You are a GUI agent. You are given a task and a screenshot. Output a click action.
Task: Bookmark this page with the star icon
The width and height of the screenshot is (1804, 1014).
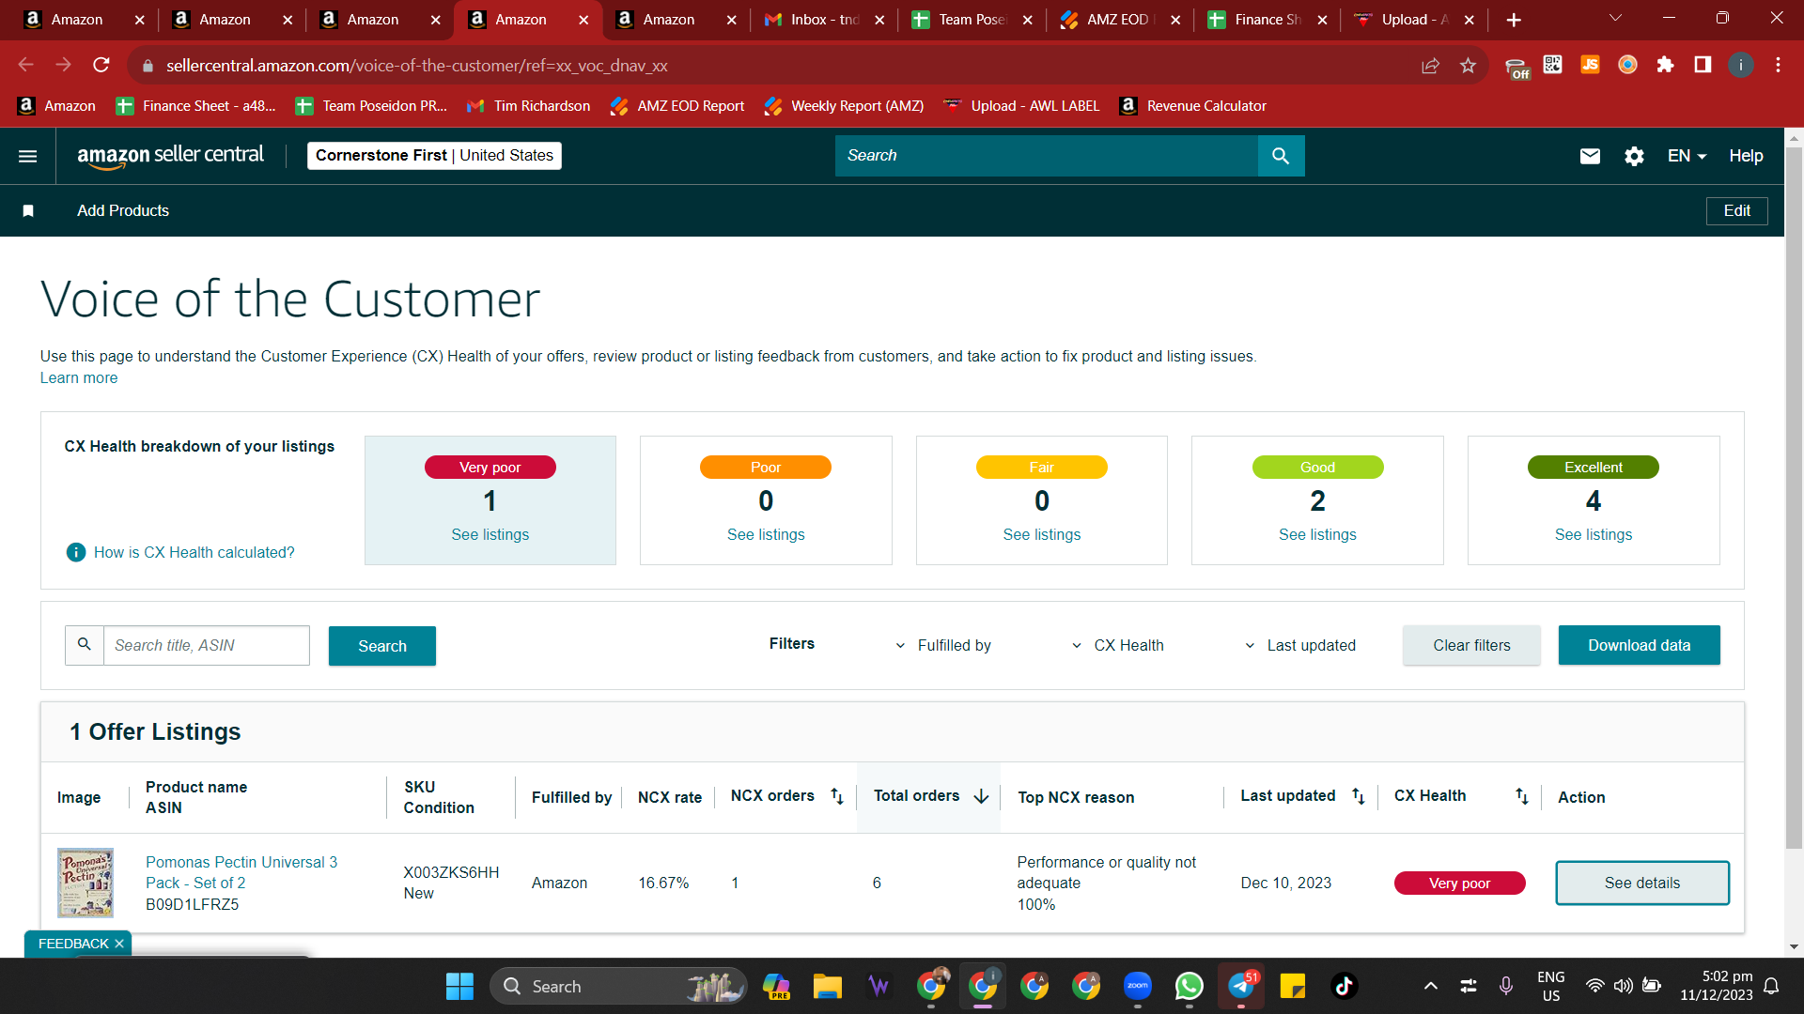tap(1469, 65)
